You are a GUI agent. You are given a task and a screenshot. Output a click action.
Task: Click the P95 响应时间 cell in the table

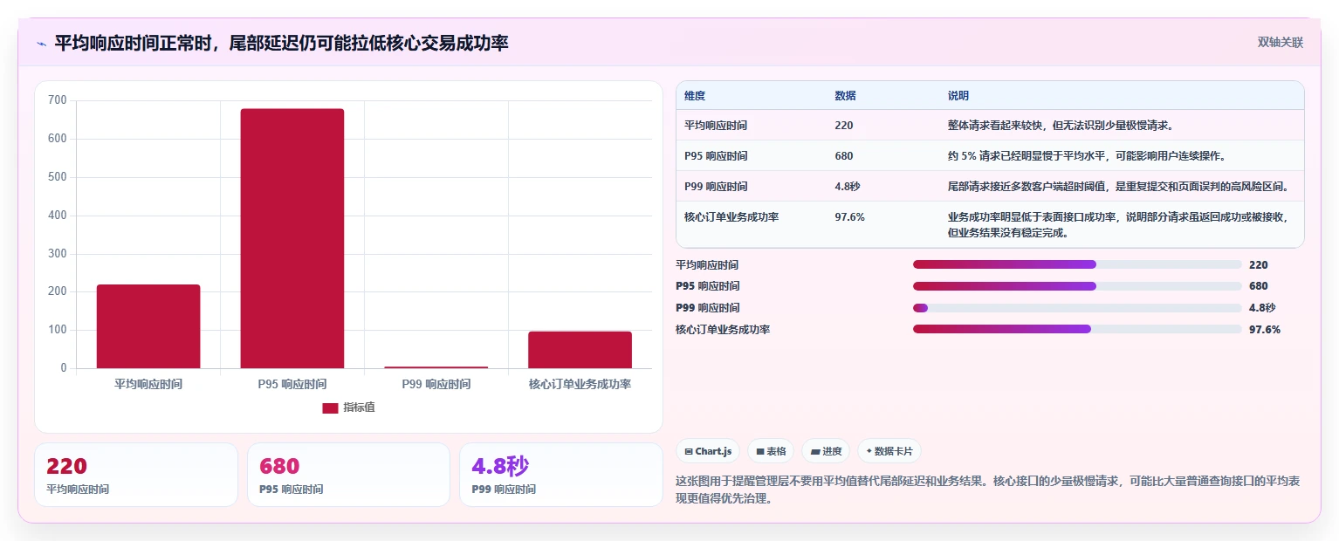(x=716, y=156)
